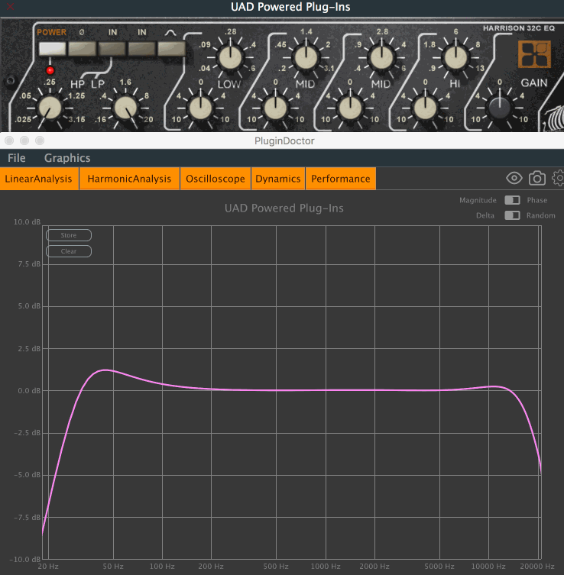Click the Store button
The image size is (564, 575).
coord(69,235)
